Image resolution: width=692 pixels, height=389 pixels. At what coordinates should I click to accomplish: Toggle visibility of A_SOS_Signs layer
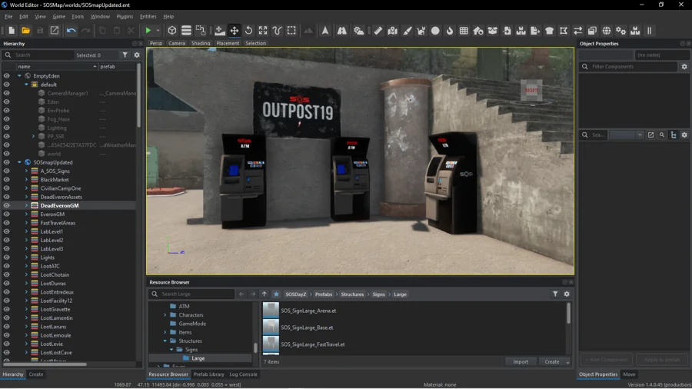(7, 171)
